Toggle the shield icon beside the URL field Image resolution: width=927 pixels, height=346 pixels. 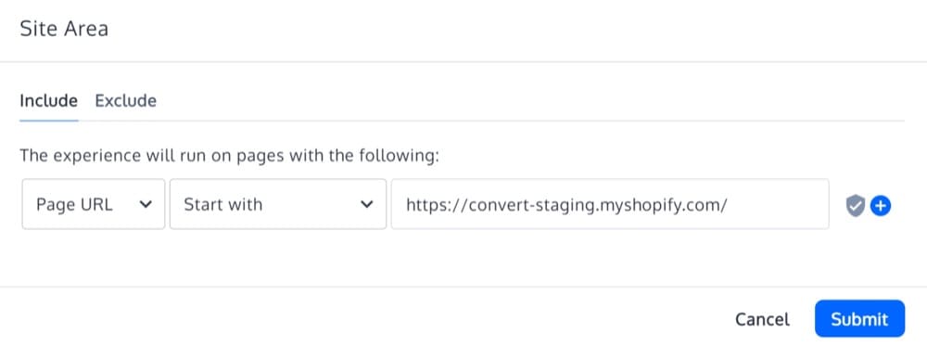(856, 206)
